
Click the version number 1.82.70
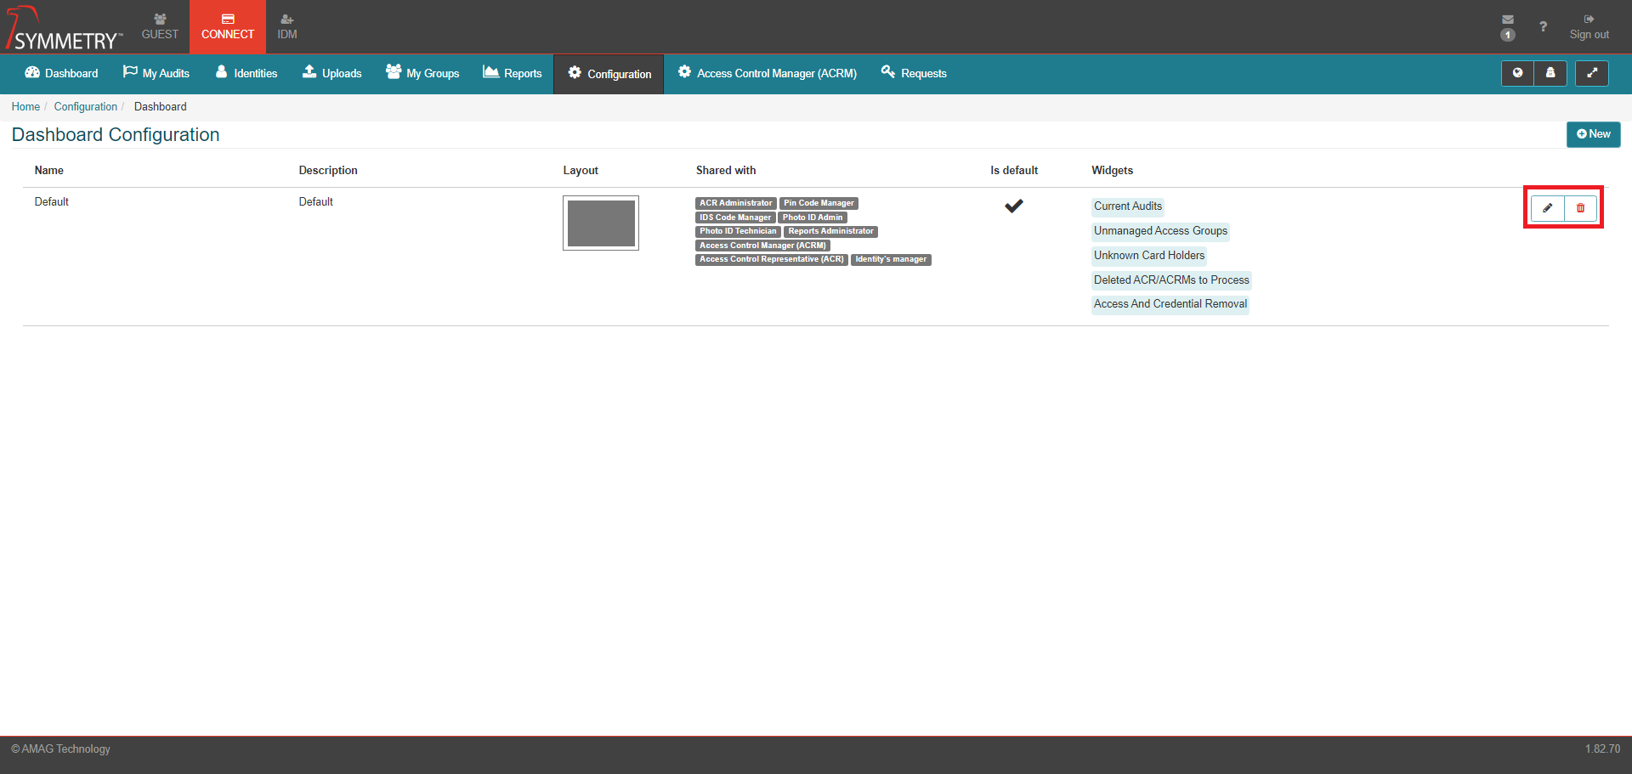coord(1602,749)
